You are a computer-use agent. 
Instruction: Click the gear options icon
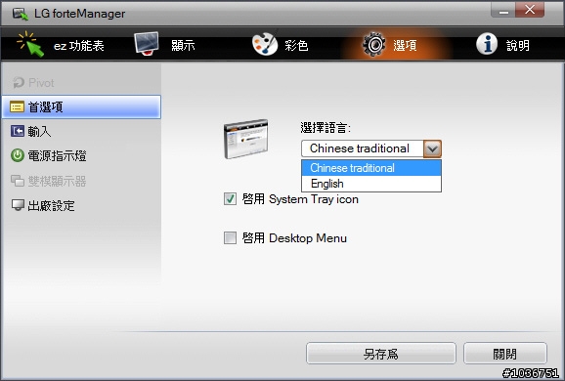[374, 44]
